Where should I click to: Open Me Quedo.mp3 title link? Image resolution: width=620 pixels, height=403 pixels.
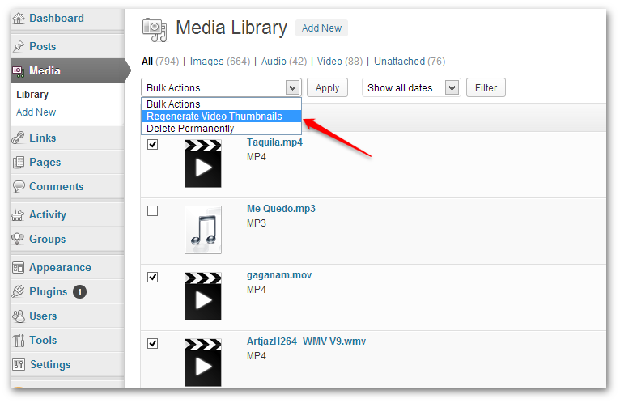[x=281, y=209]
